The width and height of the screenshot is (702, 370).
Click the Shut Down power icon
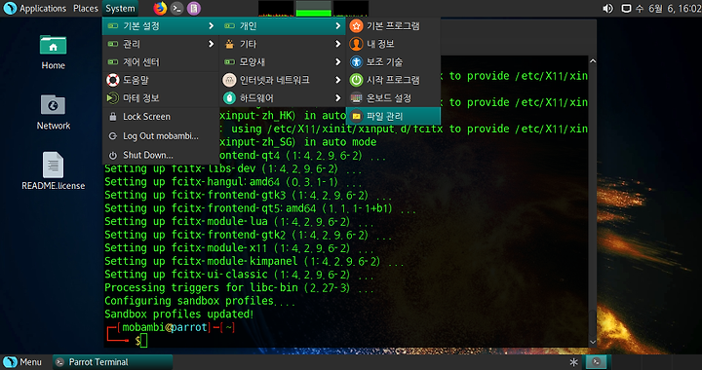coord(113,155)
